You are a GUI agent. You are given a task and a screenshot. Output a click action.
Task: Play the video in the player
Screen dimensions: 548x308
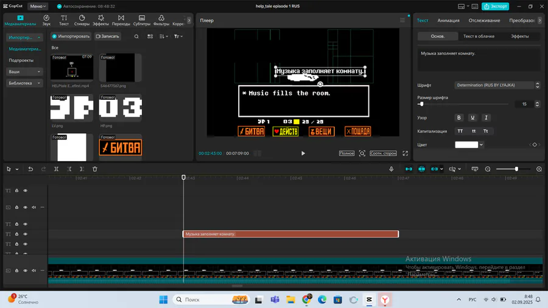(303, 153)
